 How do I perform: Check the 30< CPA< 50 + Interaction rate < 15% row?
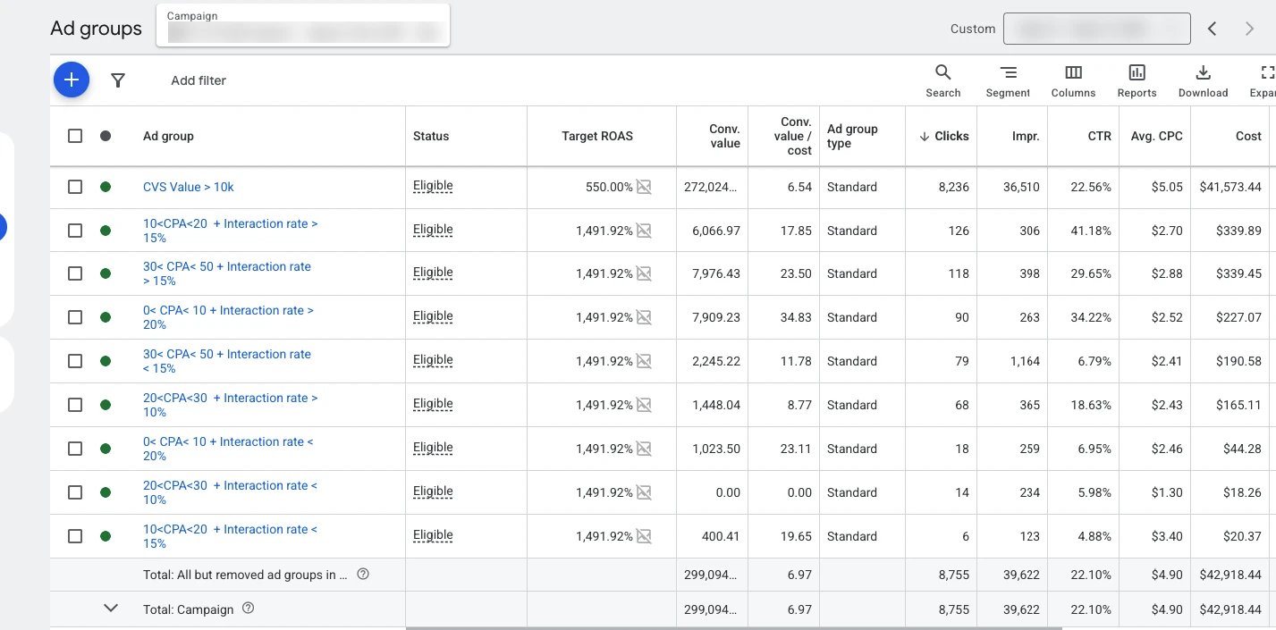75,361
